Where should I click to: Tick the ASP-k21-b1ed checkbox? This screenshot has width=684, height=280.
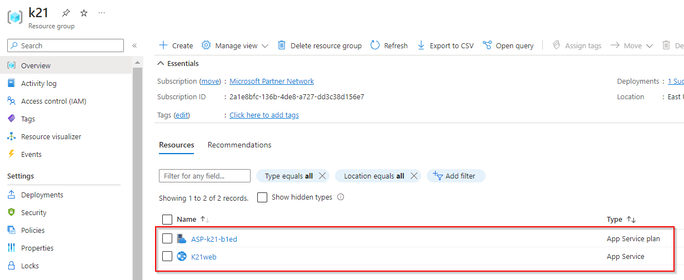click(x=167, y=239)
